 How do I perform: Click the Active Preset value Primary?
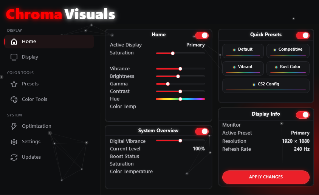(x=300, y=133)
